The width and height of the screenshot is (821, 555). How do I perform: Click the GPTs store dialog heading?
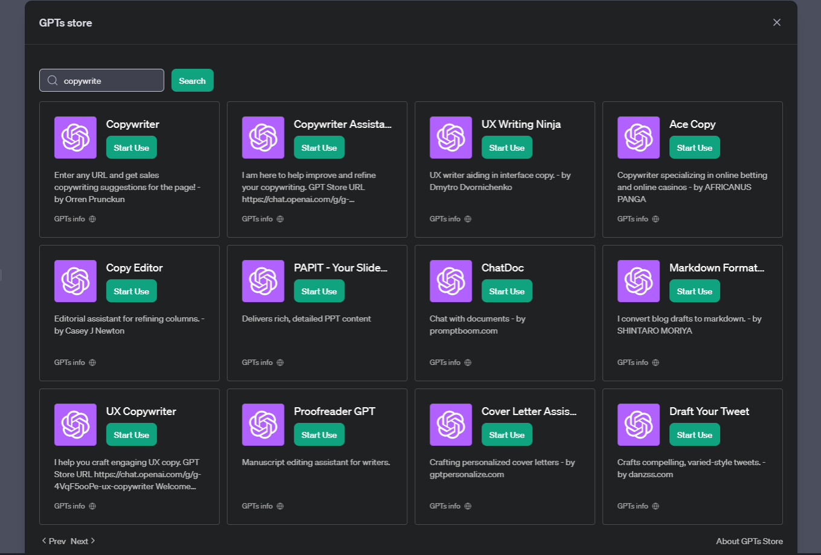(x=66, y=23)
